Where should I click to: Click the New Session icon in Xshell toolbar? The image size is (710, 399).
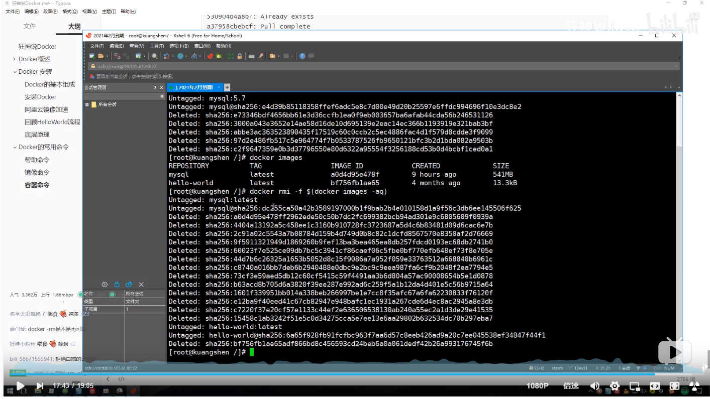[92, 56]
